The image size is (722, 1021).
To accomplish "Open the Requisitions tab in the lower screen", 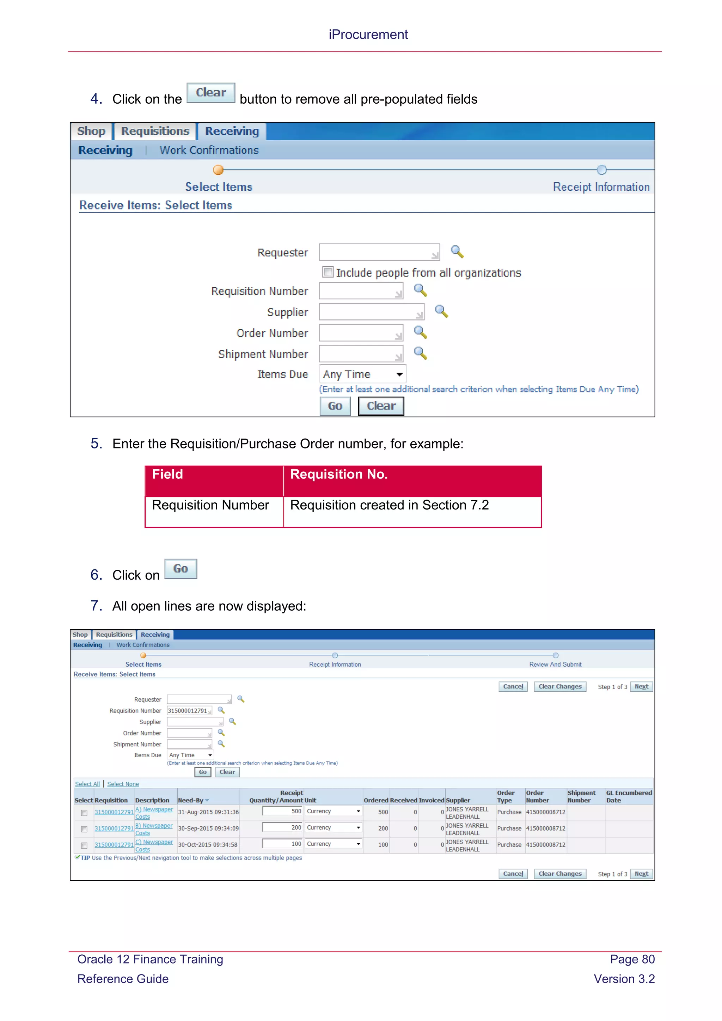I will coord(114,635).
